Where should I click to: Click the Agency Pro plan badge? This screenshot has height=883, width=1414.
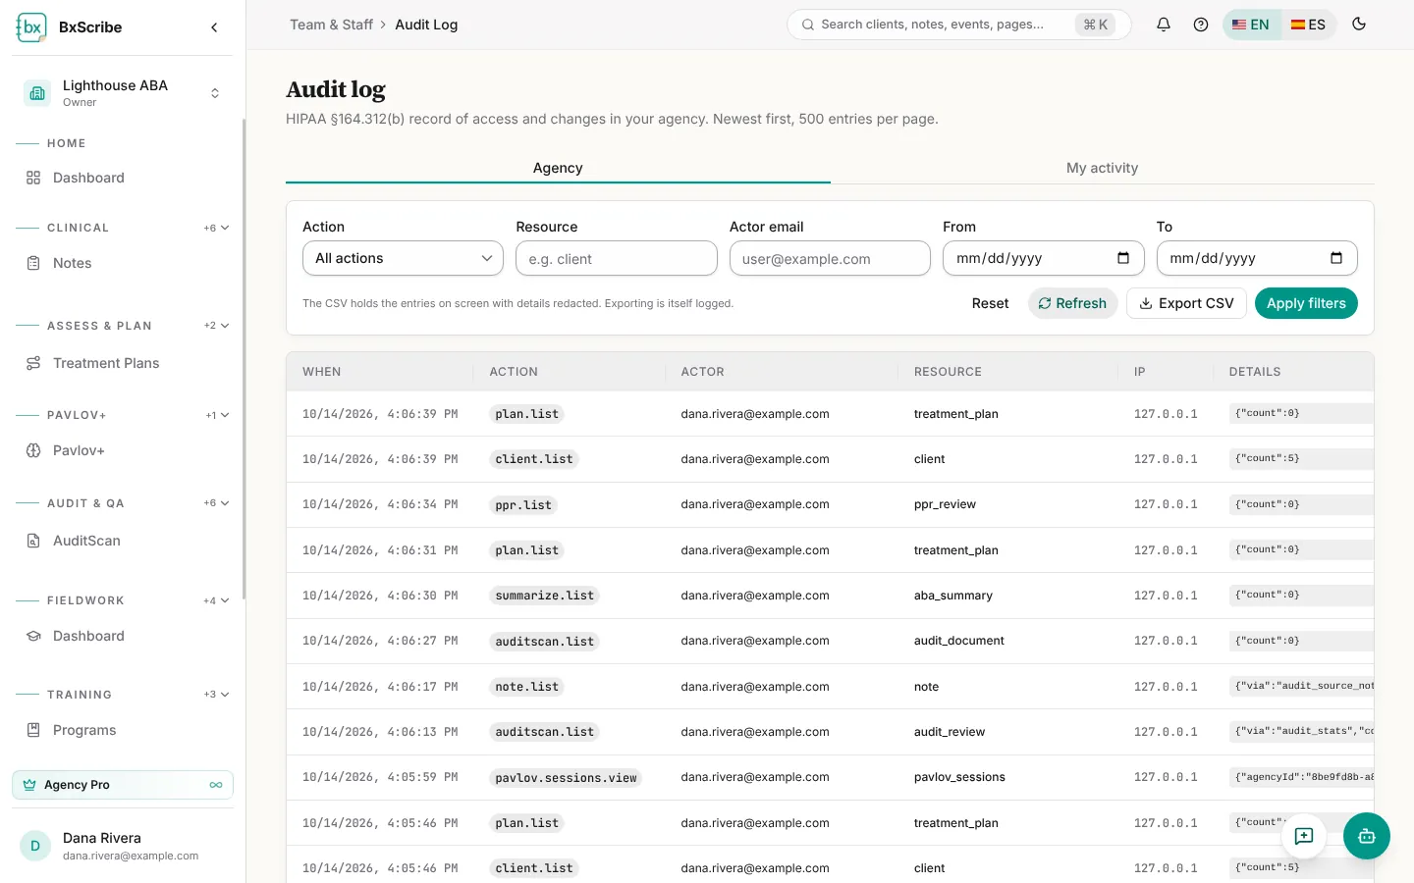[123, 785]
